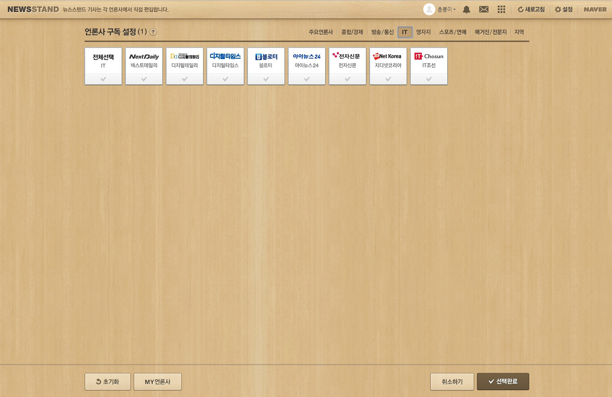
Task: Confirm with the 선택완료 button
Action: pos(503,382)
